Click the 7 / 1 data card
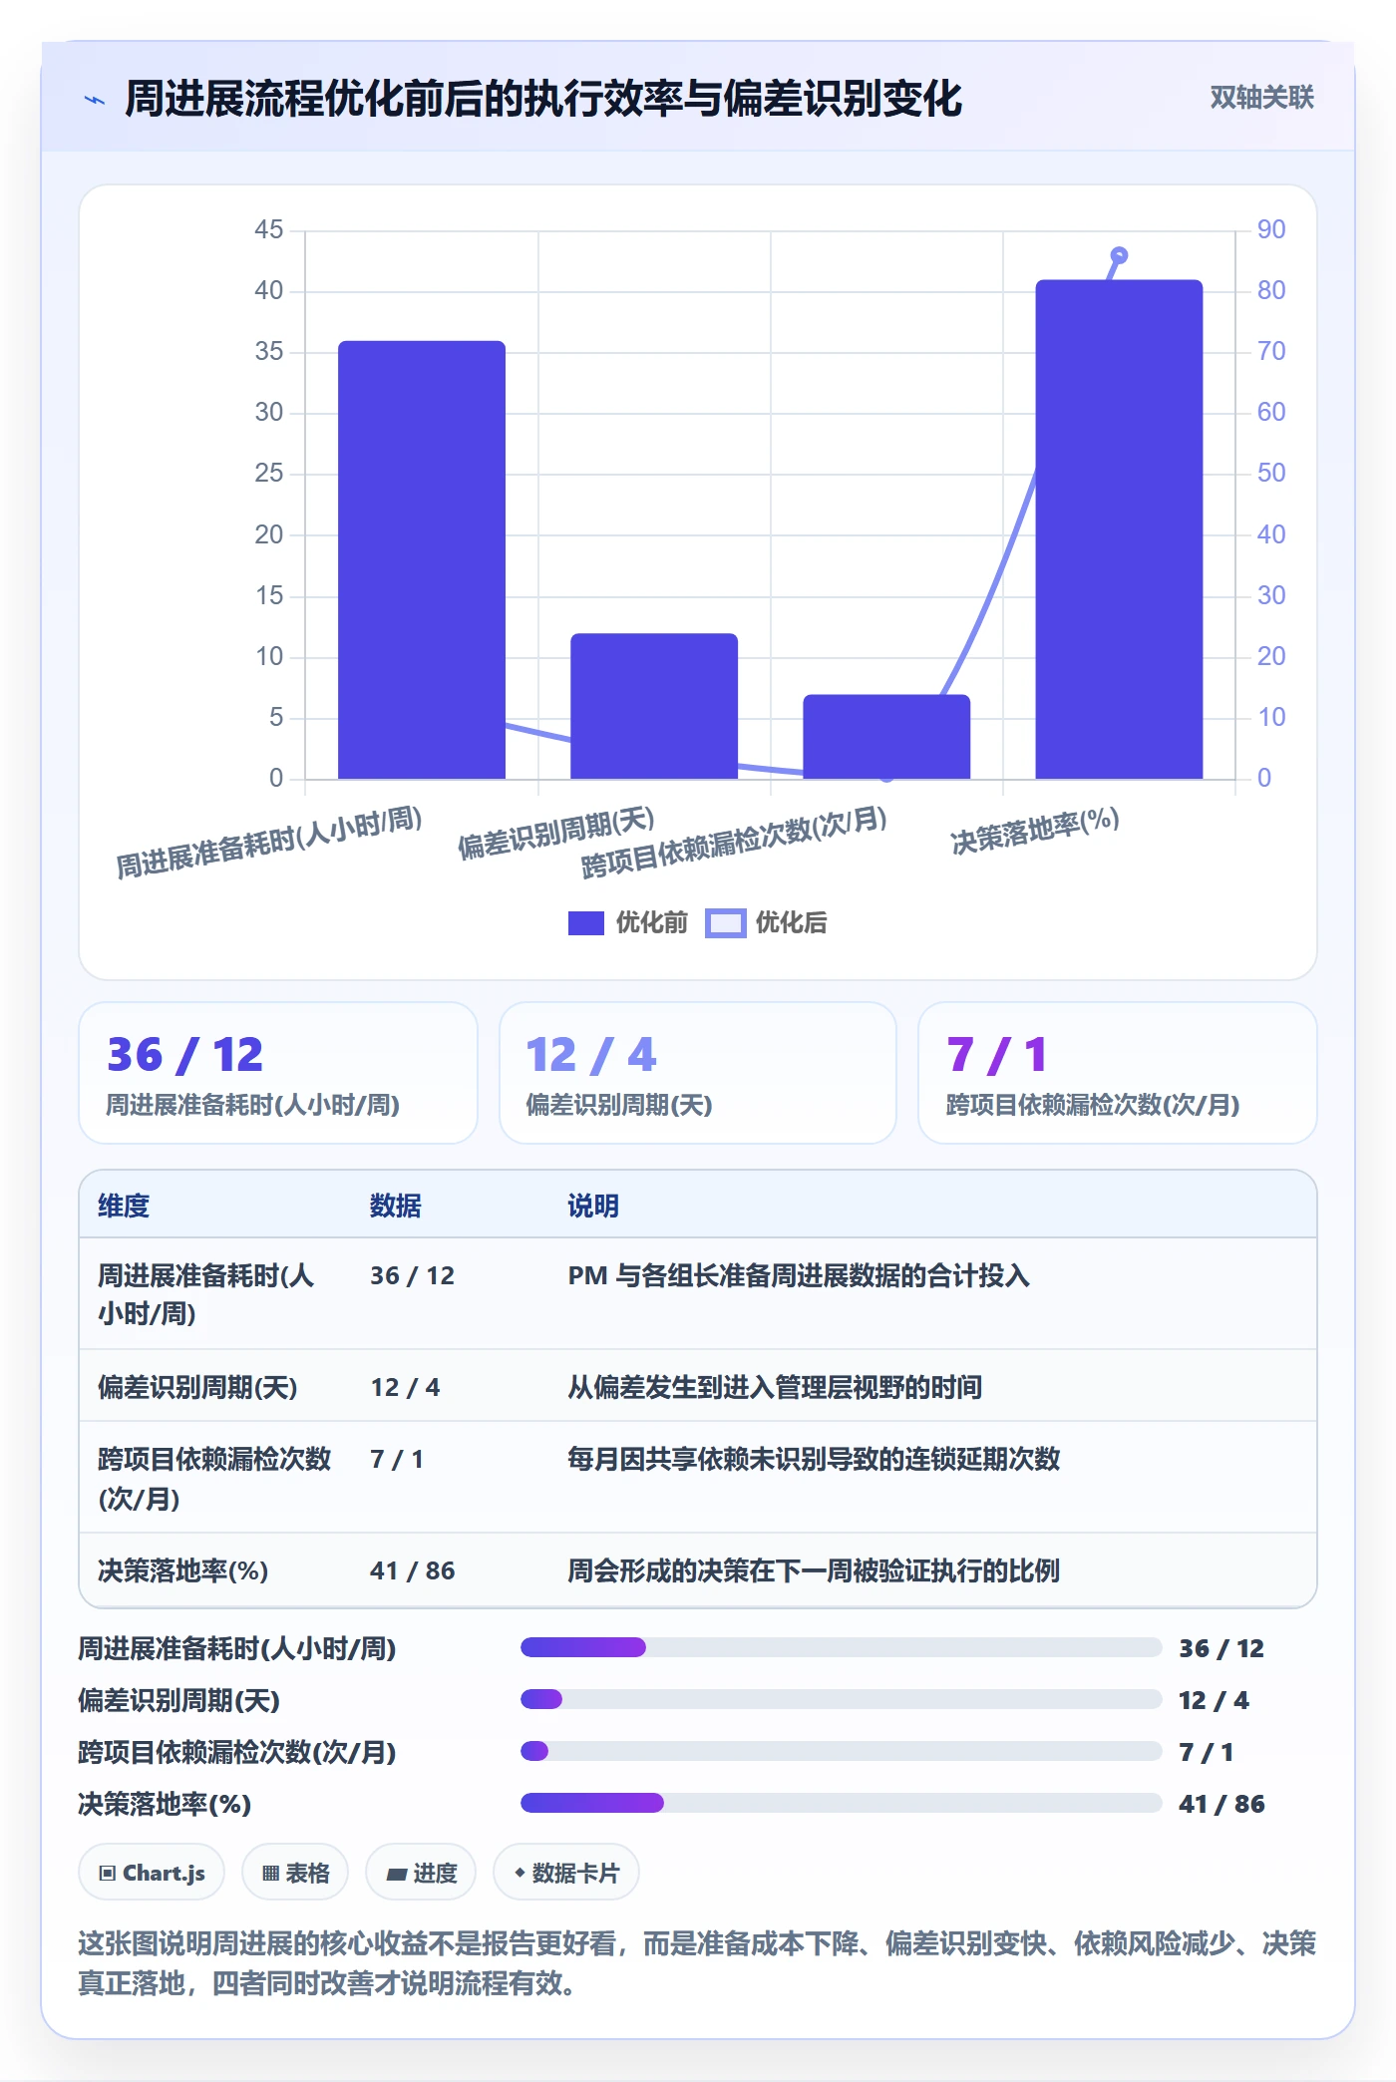1396x2082 pixels. click(x=1118, y=1073)
